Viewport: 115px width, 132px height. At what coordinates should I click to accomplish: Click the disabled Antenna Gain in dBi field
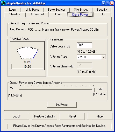click(x=84, y=65)
